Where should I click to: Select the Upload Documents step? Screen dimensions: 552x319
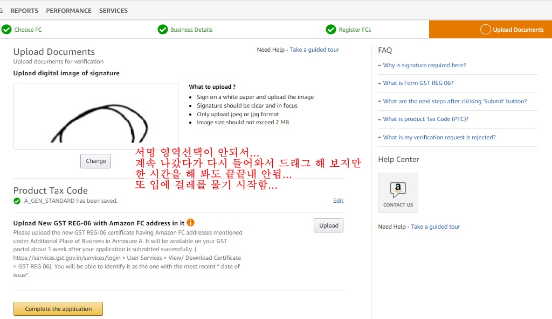click(491, 30)
